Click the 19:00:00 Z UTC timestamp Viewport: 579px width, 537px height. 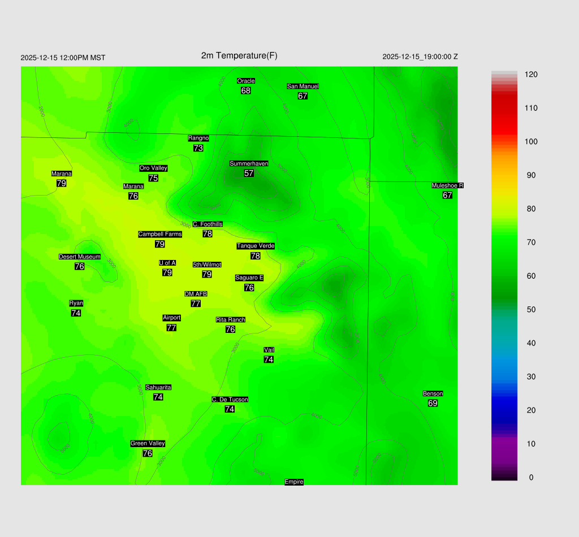click(420, 57)
